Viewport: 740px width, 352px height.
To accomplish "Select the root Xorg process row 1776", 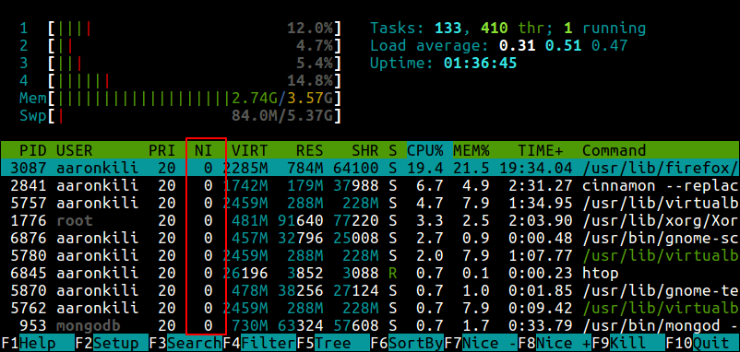I will click(x=370, y=220).
